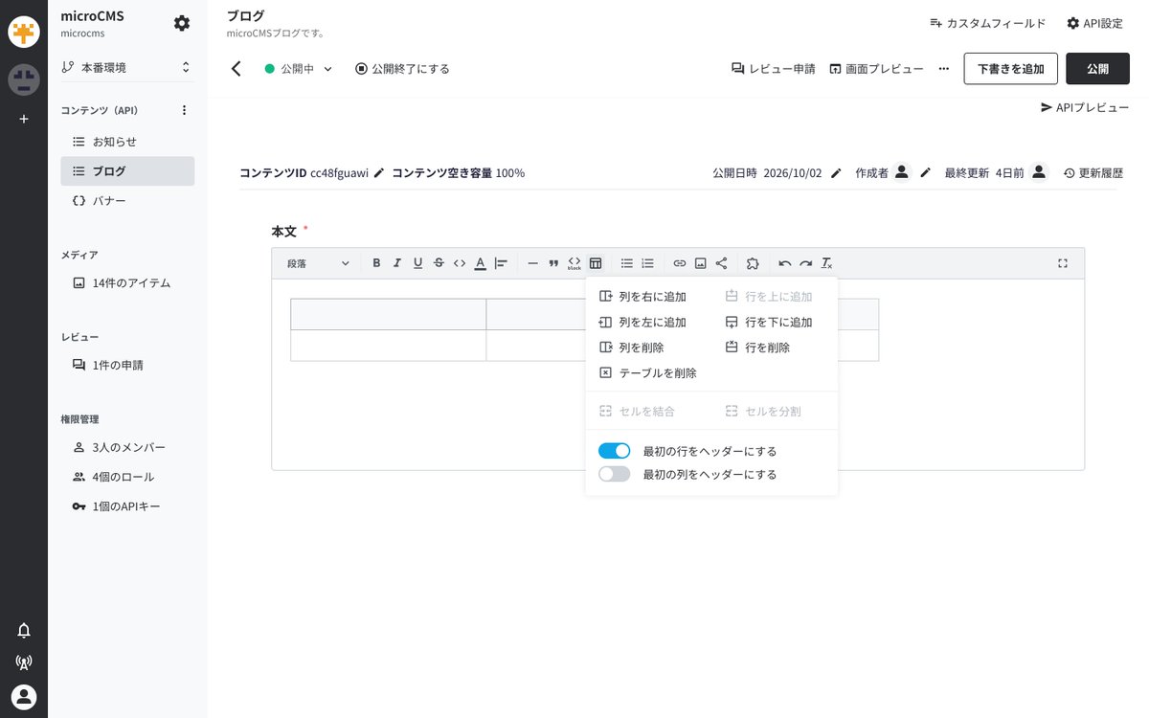
Task: Go back with the left chevron
Action: 237,69
